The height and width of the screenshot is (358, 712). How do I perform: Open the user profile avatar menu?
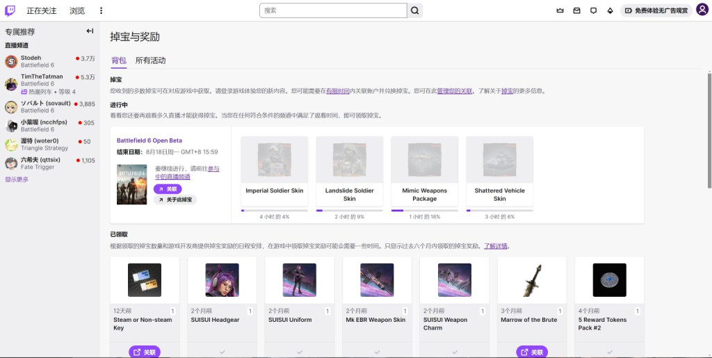pos(702,10)
